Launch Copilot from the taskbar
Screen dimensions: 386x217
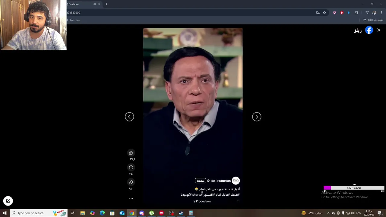point(92,213)
